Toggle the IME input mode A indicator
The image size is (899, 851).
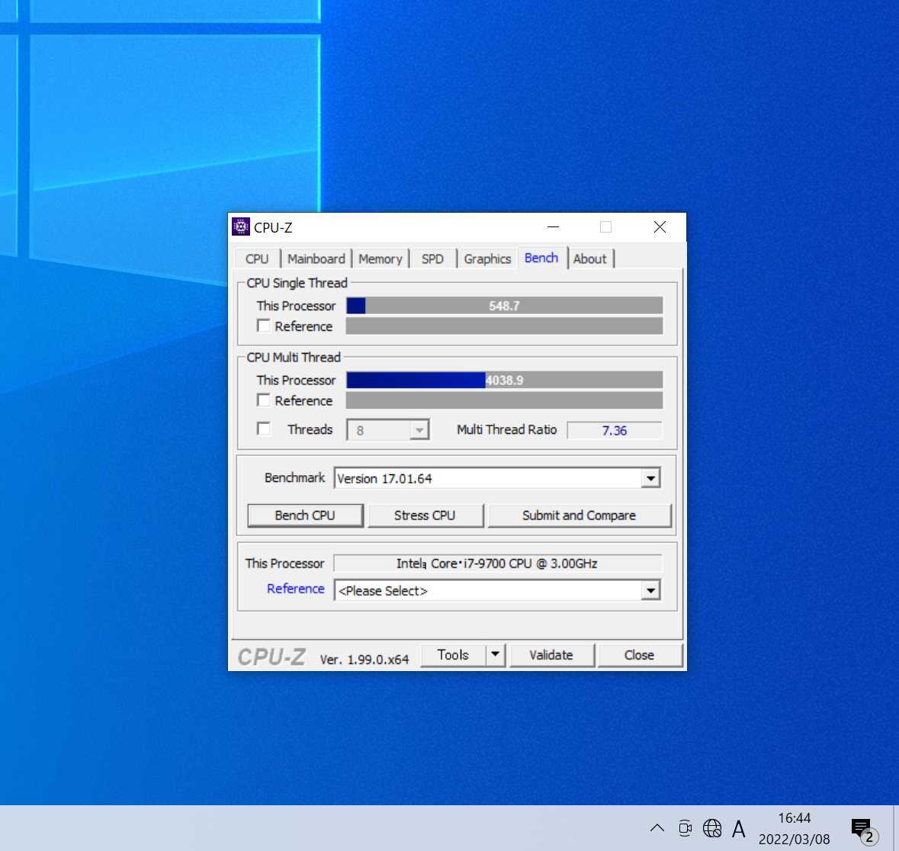(739, 828)
